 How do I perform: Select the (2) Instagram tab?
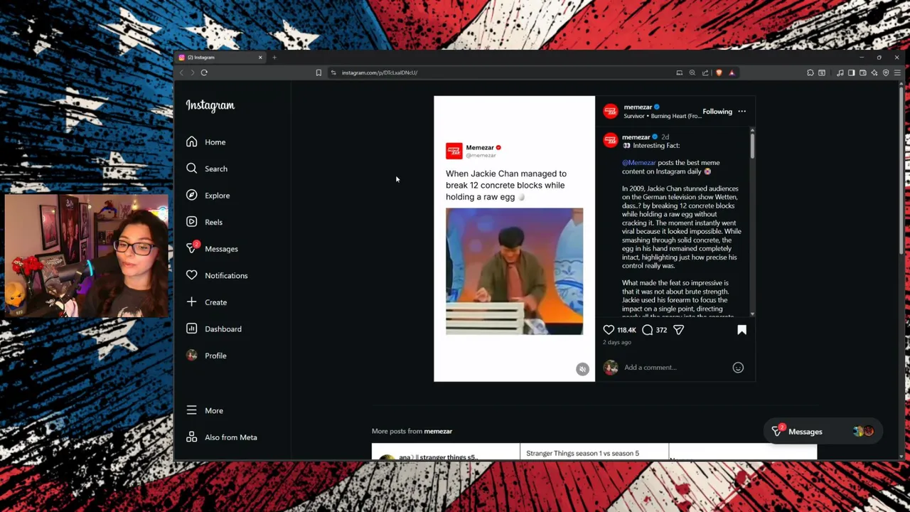click(x=220, y=58)
